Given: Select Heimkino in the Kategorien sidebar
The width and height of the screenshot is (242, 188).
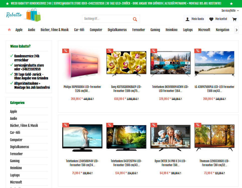Looking at the screenshot, I should 29,168.
